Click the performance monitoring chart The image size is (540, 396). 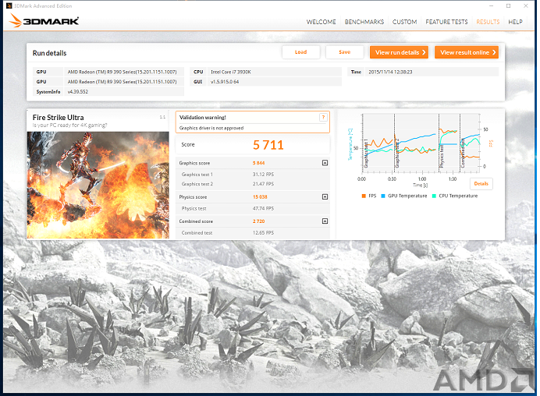tap(420, 143)
